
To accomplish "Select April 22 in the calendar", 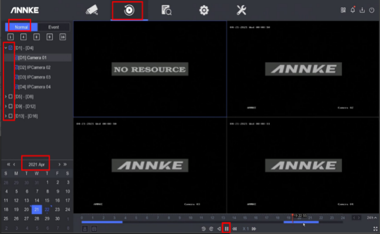I will coord(47,209).
